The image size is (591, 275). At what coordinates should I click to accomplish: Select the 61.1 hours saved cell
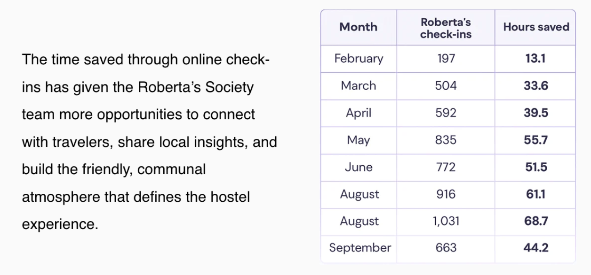coord(535,194)
